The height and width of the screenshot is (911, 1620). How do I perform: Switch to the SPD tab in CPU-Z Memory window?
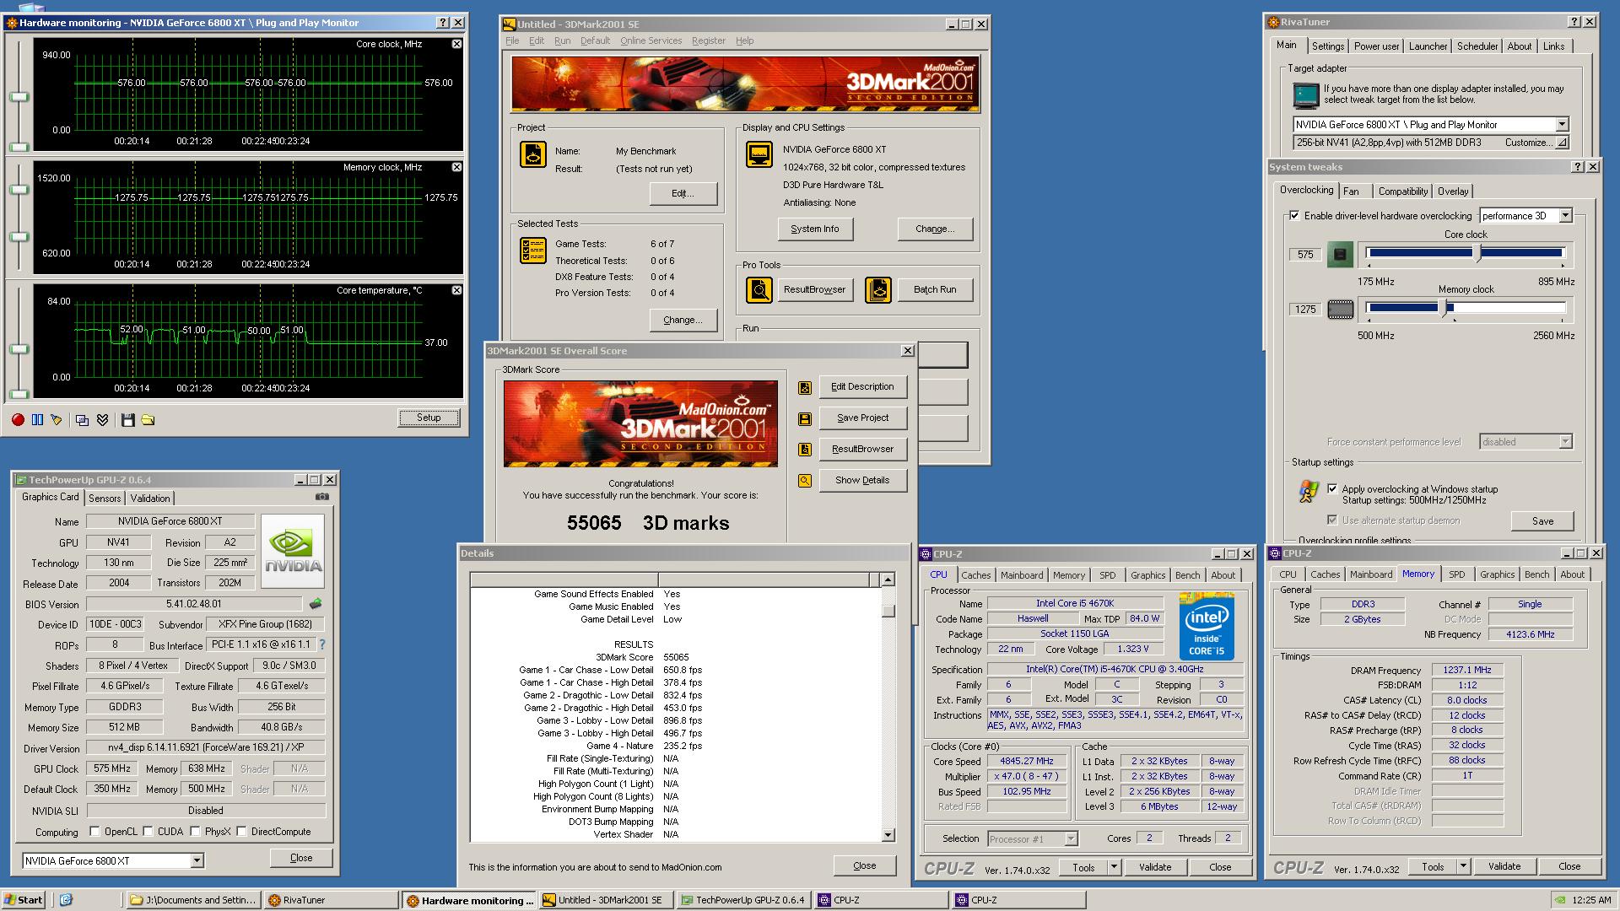(x=1456, y=574)
